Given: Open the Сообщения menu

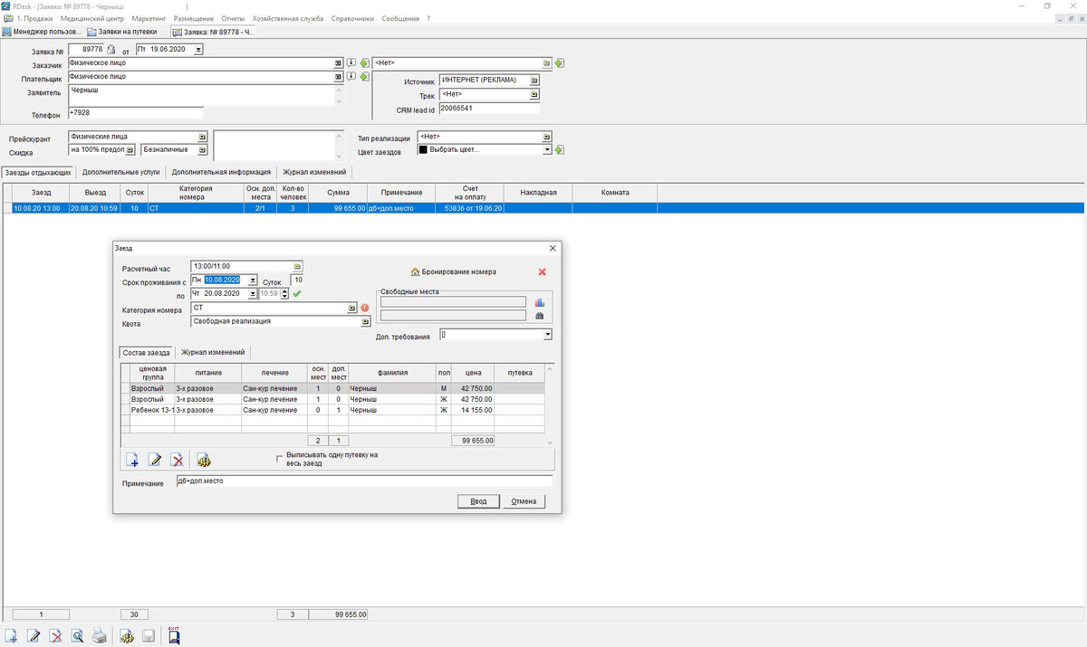Looking at the screenshot, I should [399, 19].
